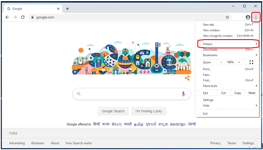Image resolution: width=263 pixels, height=150 pixels.
Task: Open How Search works link
Action: (79, 143)
